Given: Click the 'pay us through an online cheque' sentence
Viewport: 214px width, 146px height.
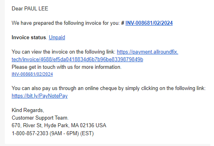Looking at the screenshot, I should 109,88.
